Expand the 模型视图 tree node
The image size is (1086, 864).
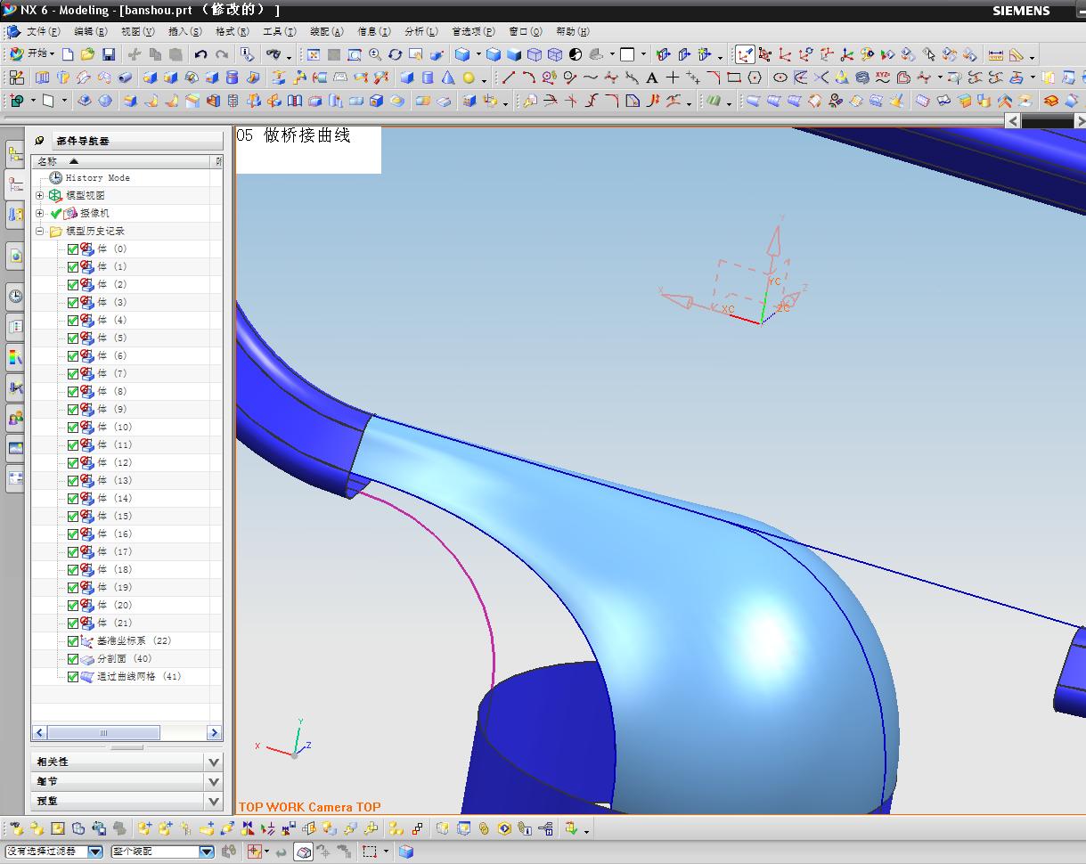click(x=39, y=196)
